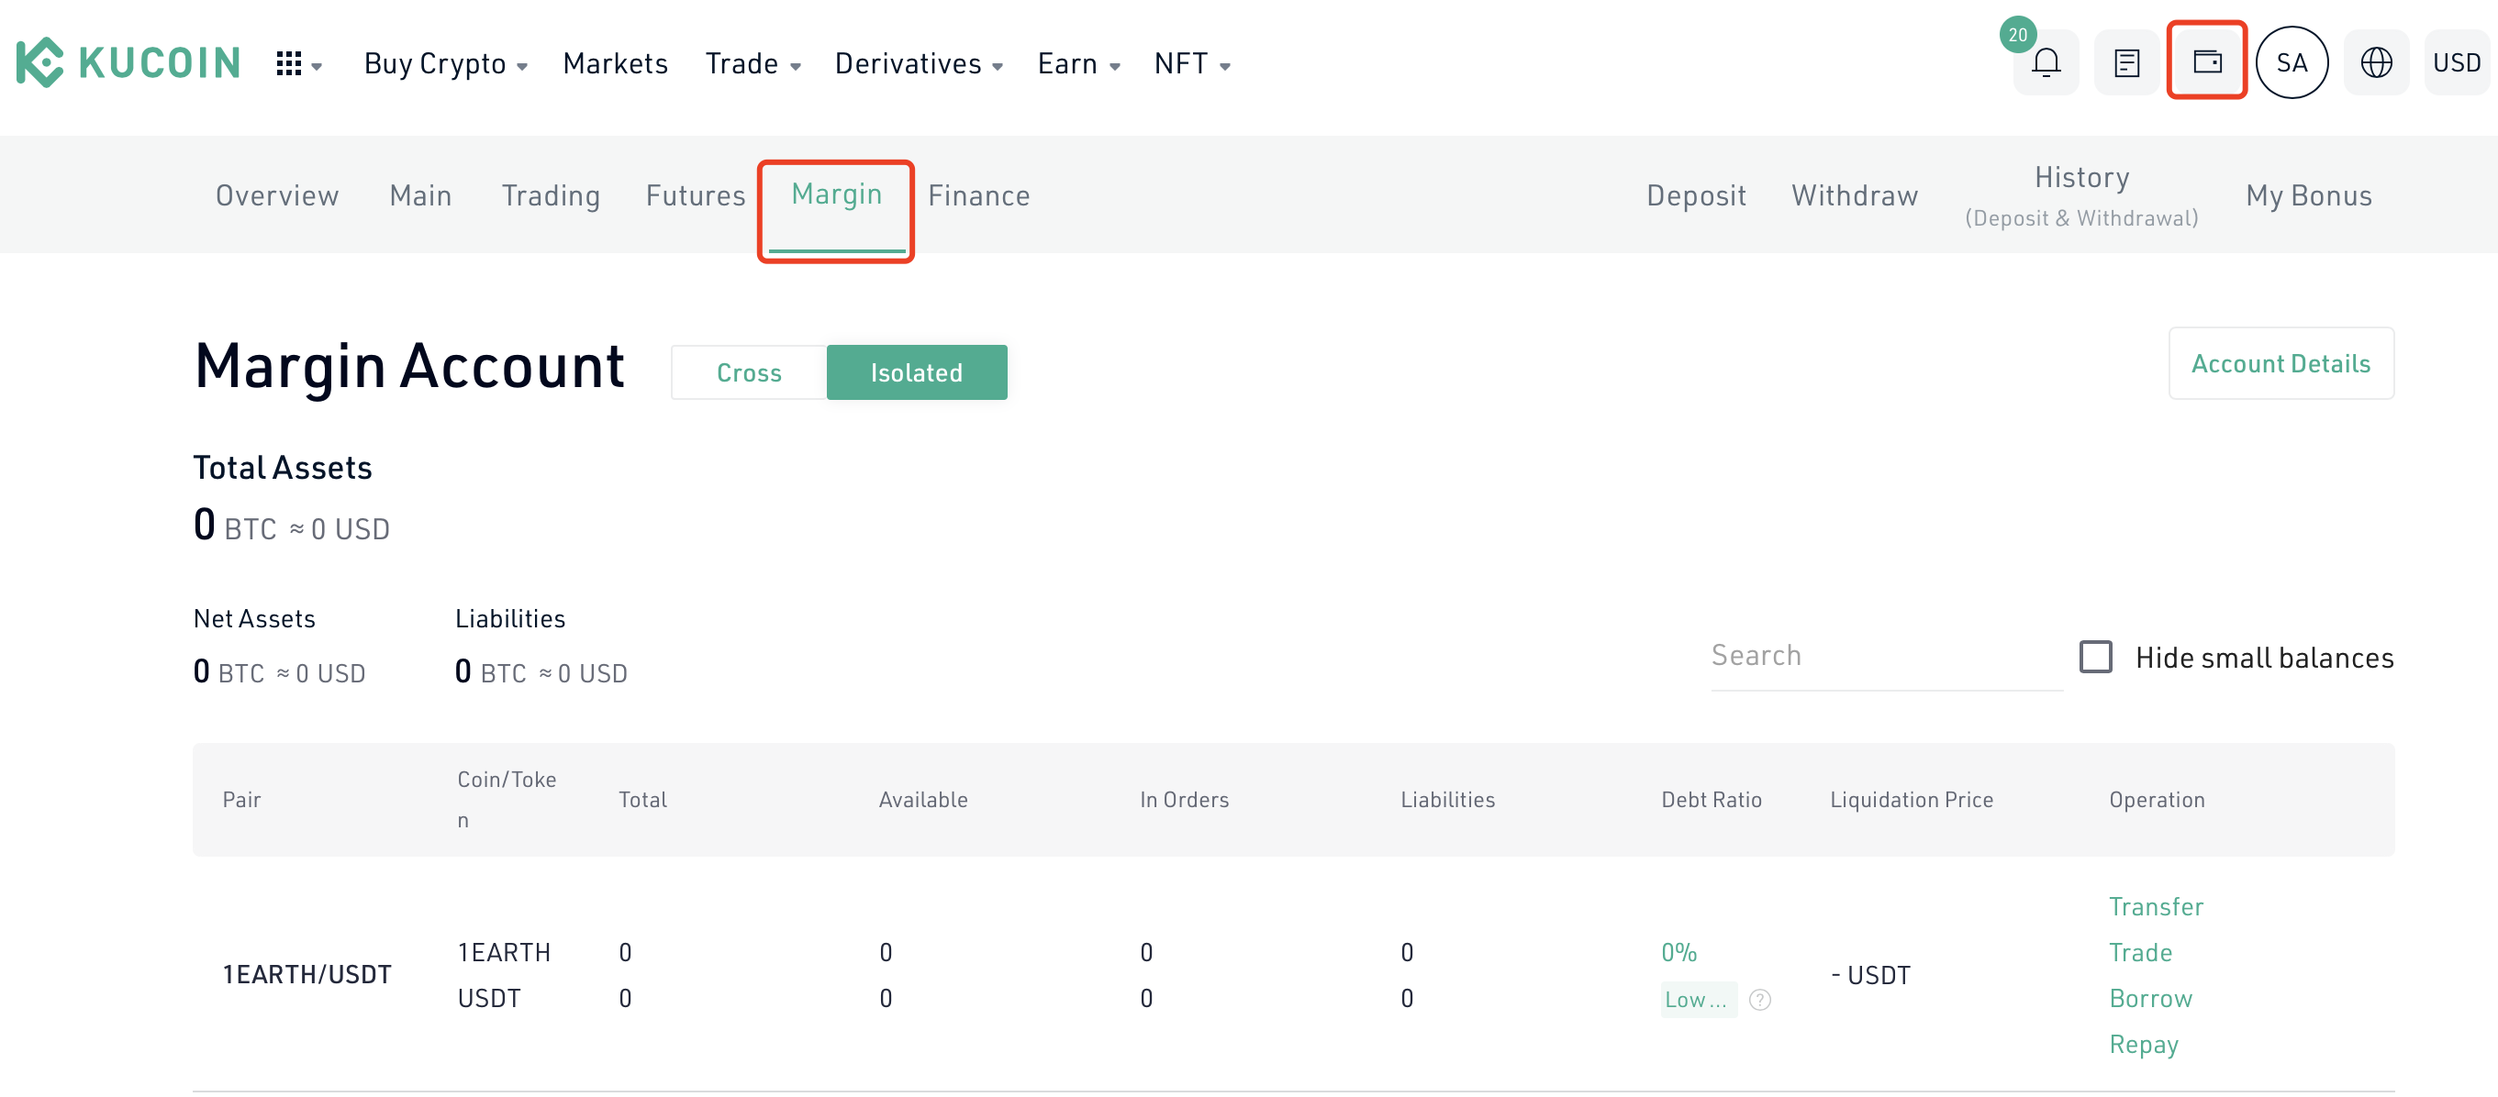Click the Operation column header
2498x1097 pixels.
coord(2157,800)
